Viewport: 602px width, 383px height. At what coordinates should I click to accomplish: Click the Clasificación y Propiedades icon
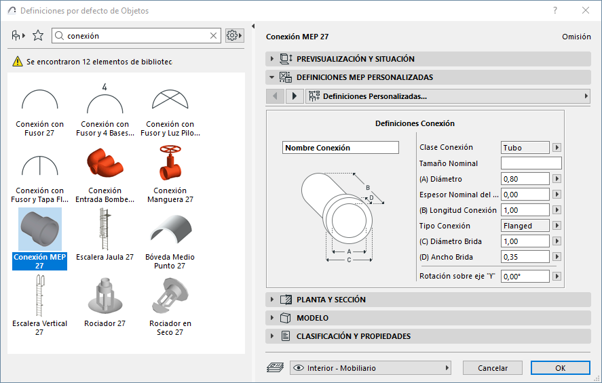click(x=286, y=336)
